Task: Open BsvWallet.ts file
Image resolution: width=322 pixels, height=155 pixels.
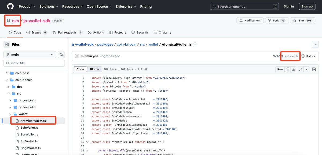Action: click(29, 135)
